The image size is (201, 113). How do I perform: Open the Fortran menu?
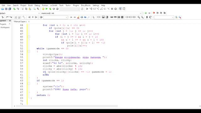click(45, 5)
